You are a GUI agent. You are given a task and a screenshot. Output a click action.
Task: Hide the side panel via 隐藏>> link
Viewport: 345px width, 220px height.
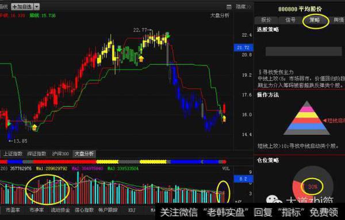(x=243, y=7)
